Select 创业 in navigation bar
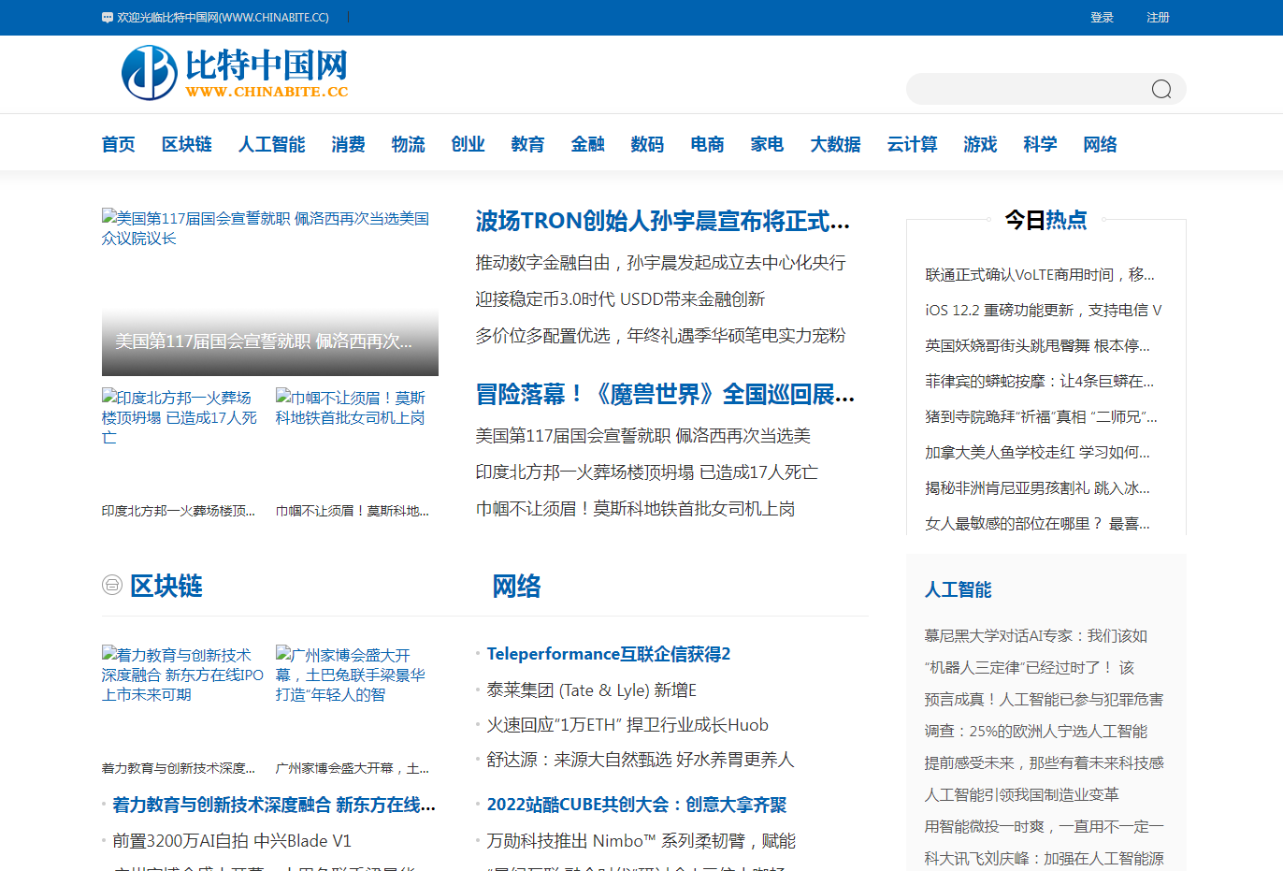1283x871 pixels. tap(469, 144)
